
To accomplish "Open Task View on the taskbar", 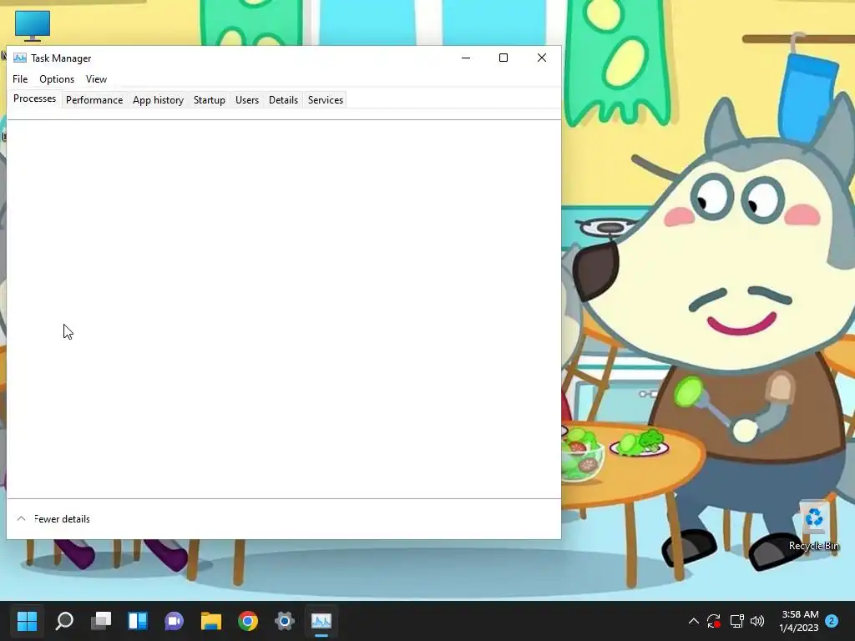I will click(x=101, y=620).
